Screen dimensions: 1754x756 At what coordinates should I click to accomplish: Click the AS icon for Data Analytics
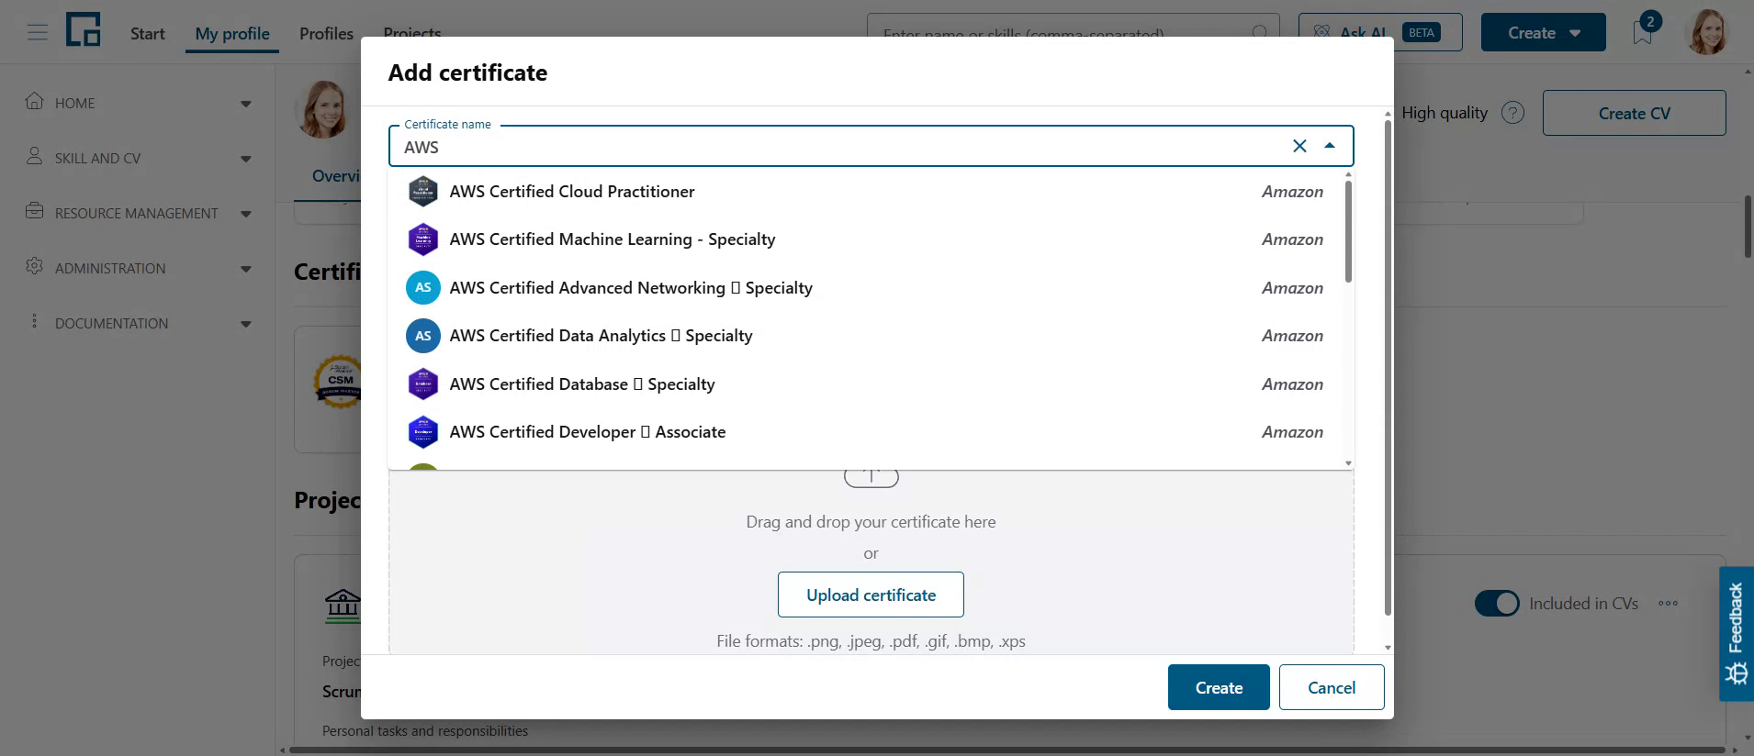coord(422,336)
